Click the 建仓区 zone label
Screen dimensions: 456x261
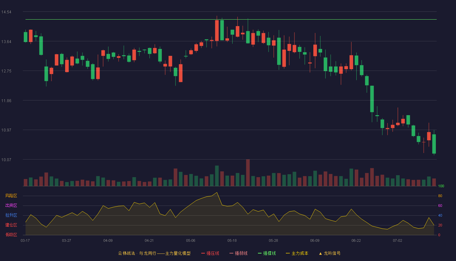pyautogui.click(x=11, y=225)
